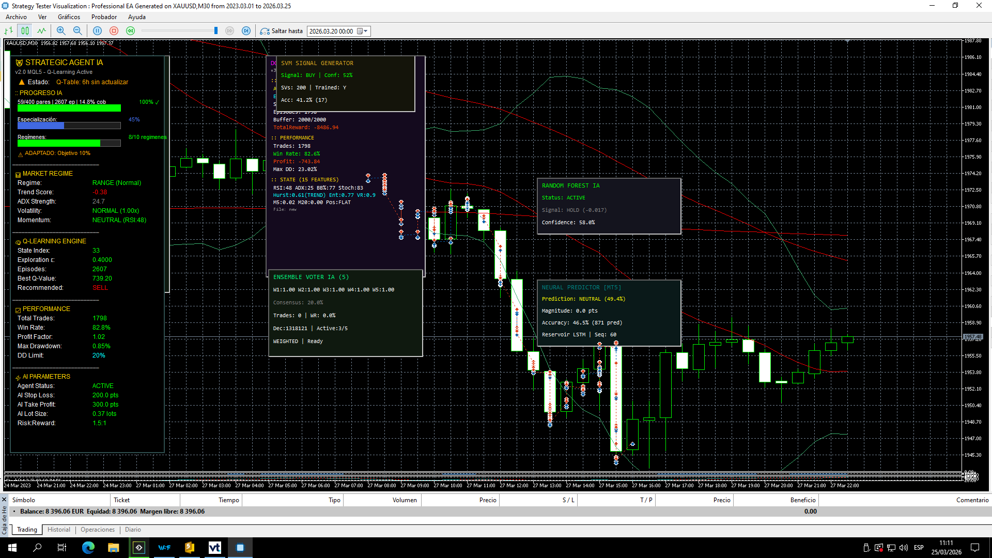Viewport: 992px width, 558px height.
Task: Open Microsoft Edge from the taskbar
Action: pos(88,548)
